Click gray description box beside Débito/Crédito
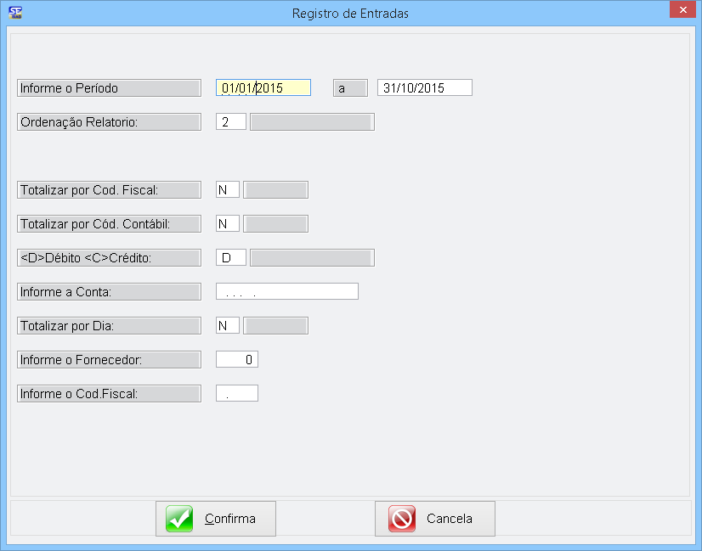 click(x=312, y=258)
